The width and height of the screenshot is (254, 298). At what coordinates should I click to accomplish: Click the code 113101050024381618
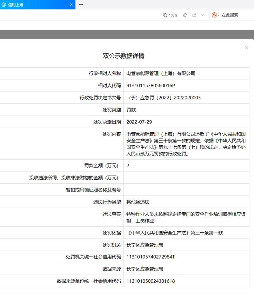(x=150, y=281)
